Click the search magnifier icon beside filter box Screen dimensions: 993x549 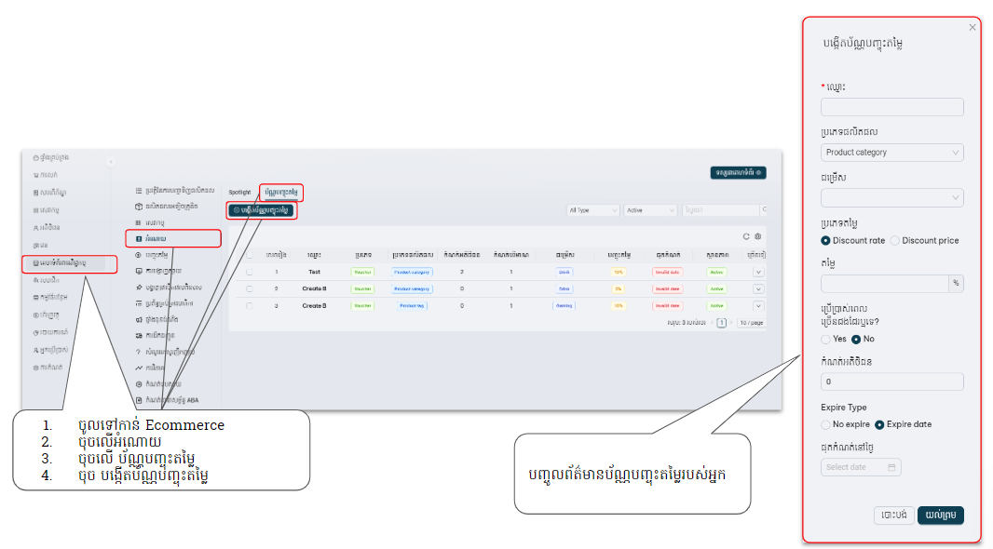764,210
